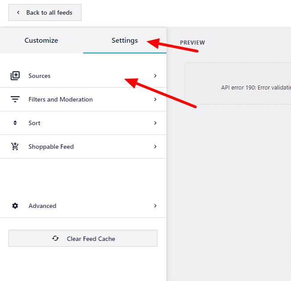Open the Sort section chevron
This screenshot has height=281, width=291.
tap(155, 123)
